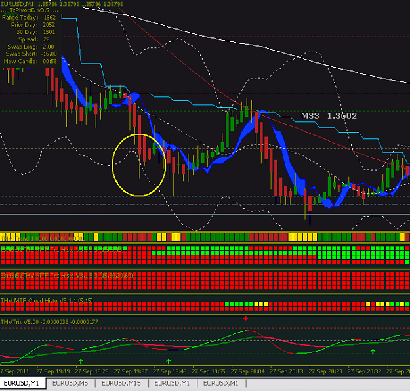Image resolution: width=410 pixels, height=391 pixels.
Task: Click the 'New Candle: 00:58' countdown
Action: [30, 62]
